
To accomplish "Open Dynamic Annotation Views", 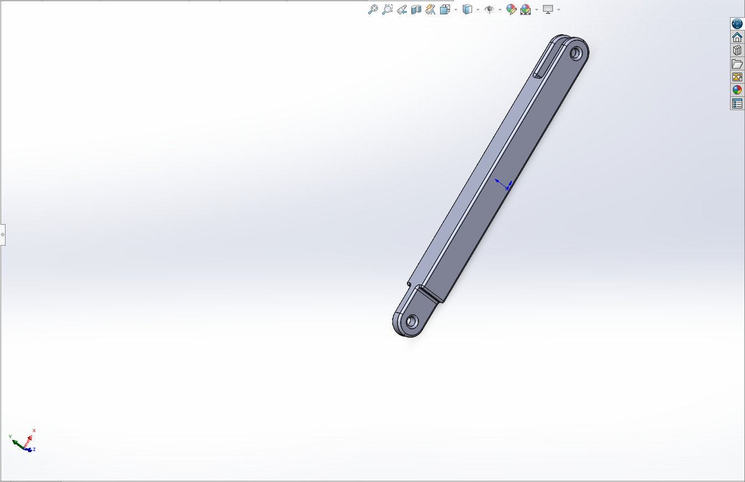I will click(x=431, y=9).
